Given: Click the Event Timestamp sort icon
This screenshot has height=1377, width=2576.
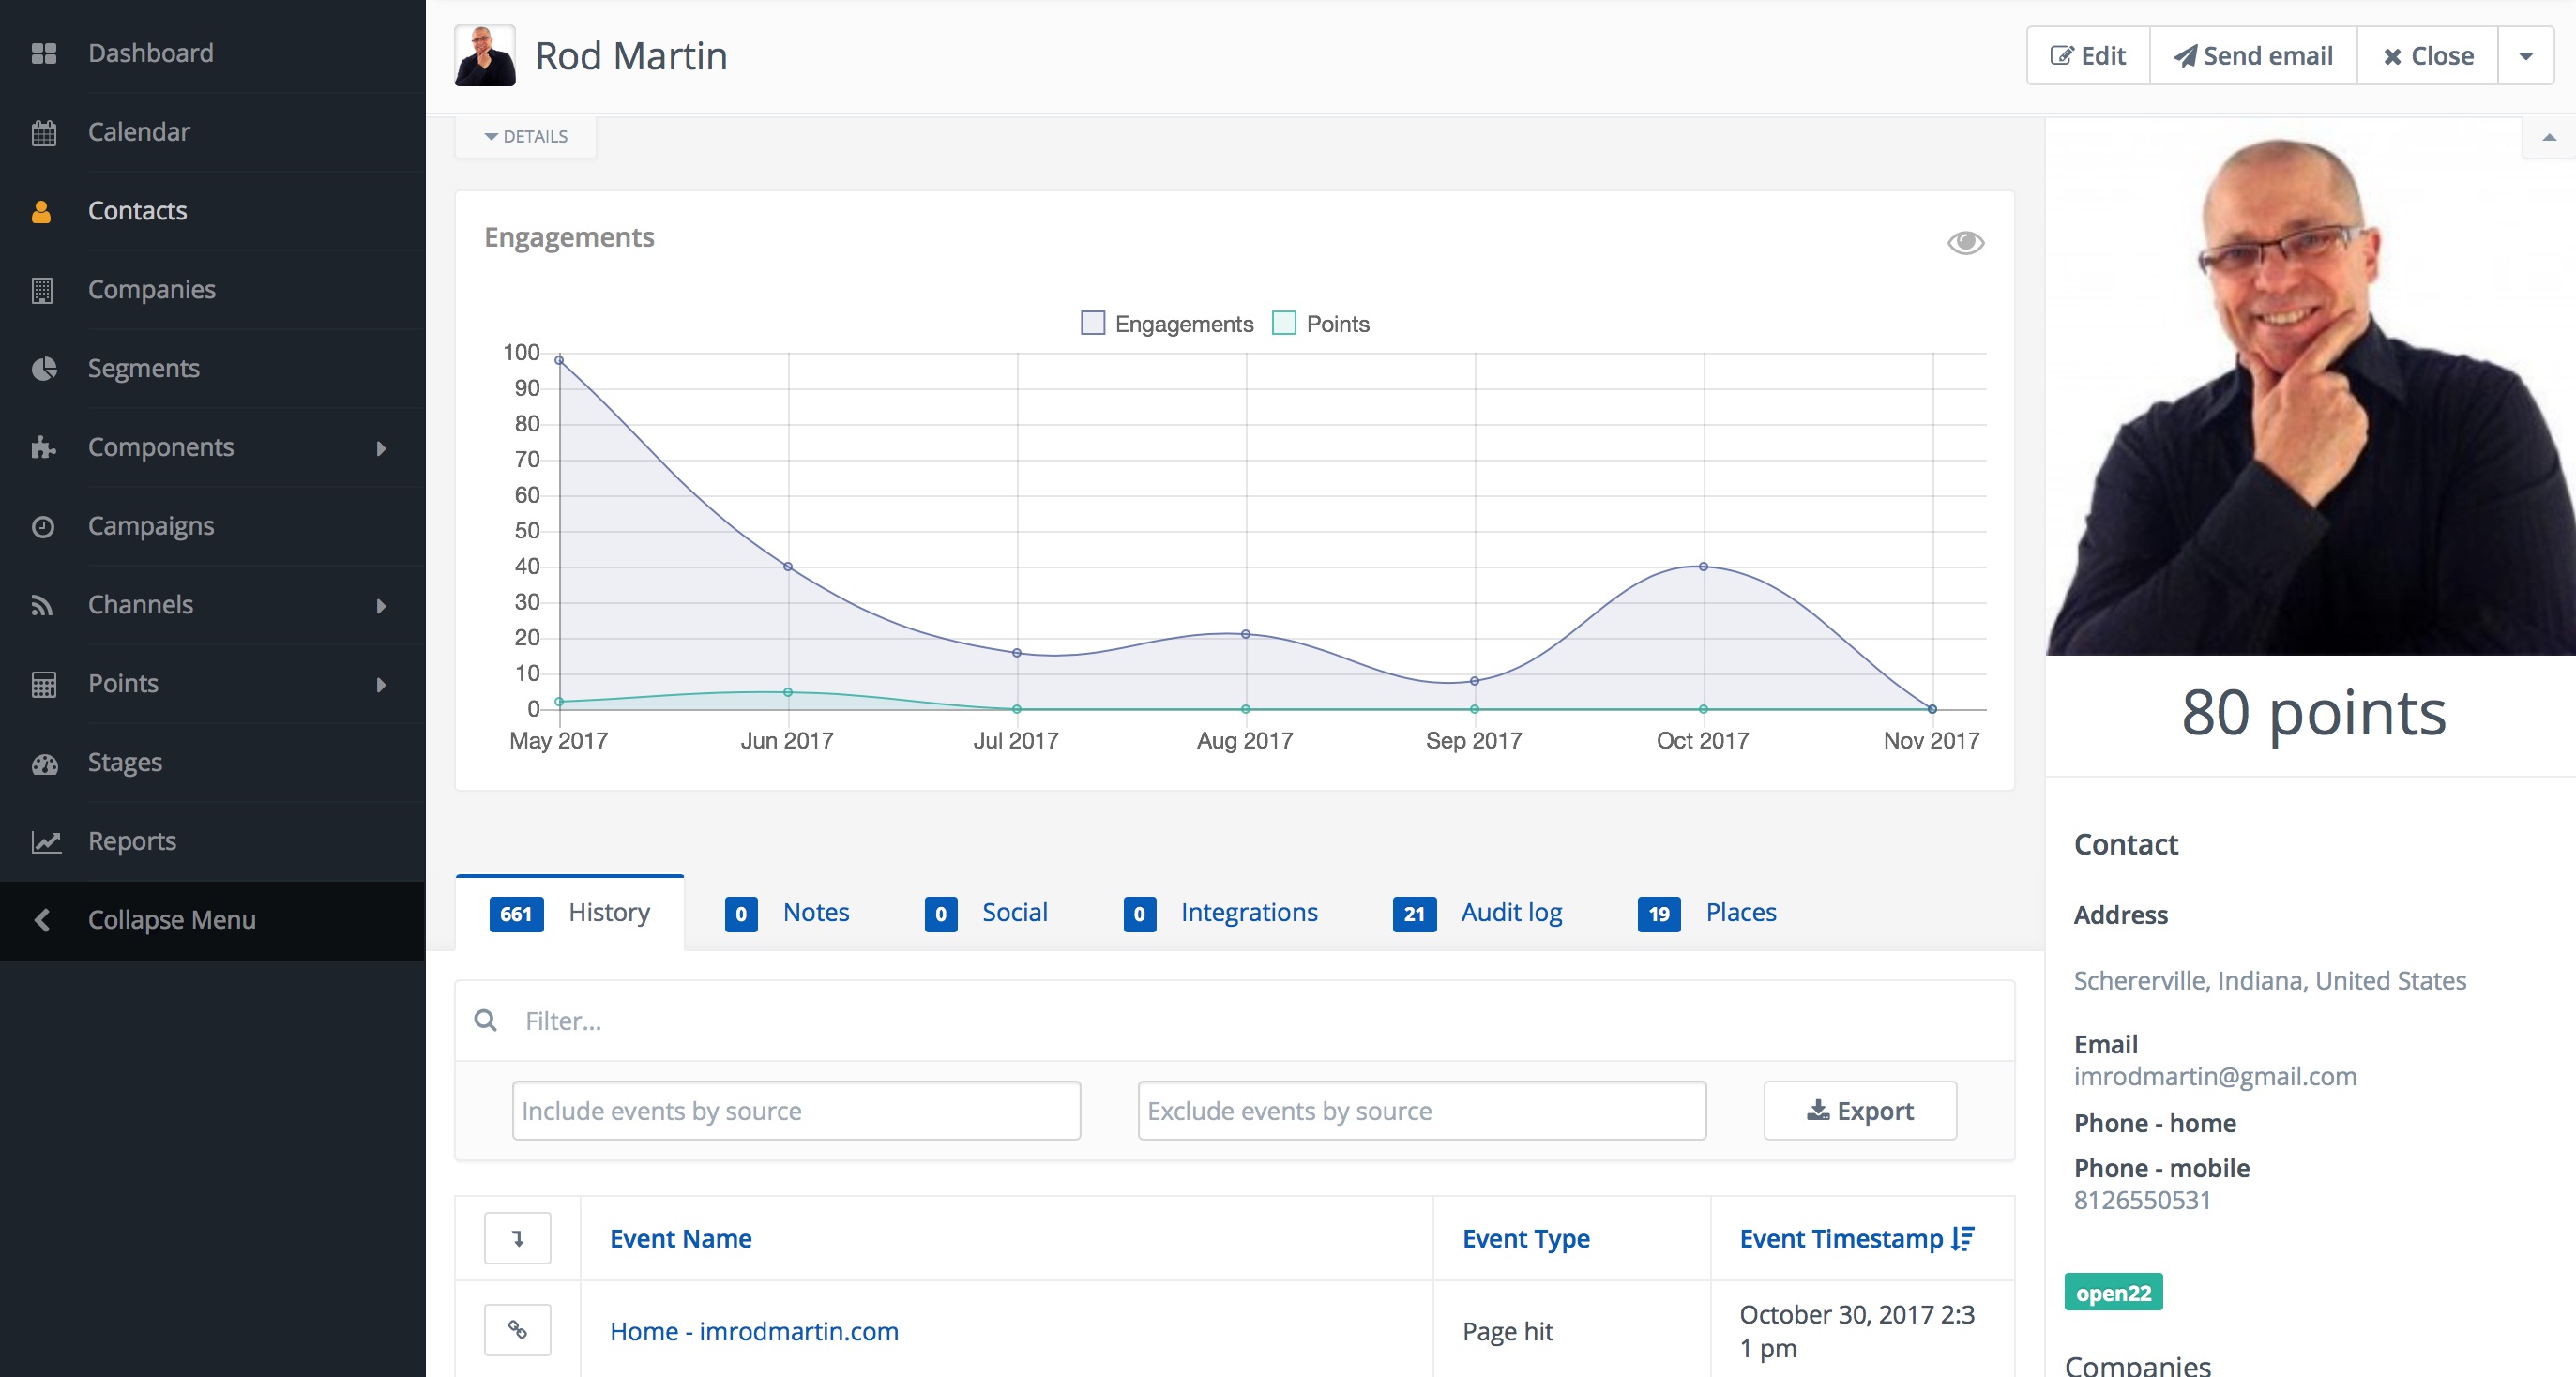Looking at the screenshot, I should (x=1963, y=1238).
